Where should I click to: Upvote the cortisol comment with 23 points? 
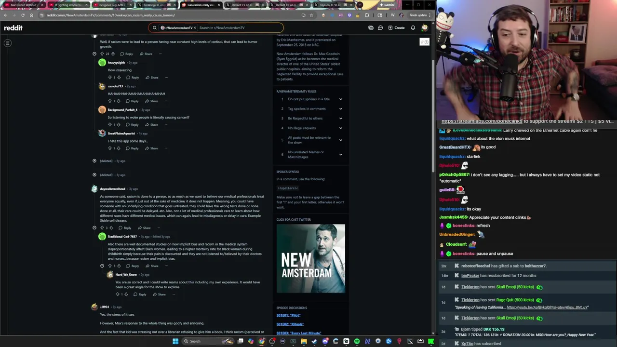pyautogui.click(x=102, y=54)
